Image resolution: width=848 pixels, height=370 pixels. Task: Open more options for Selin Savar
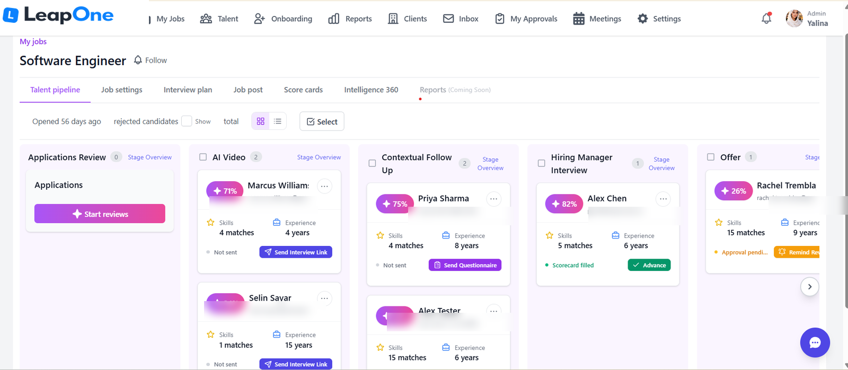click(324, 298)
